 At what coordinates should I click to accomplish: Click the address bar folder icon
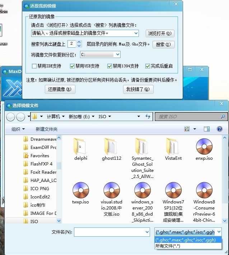34,116
